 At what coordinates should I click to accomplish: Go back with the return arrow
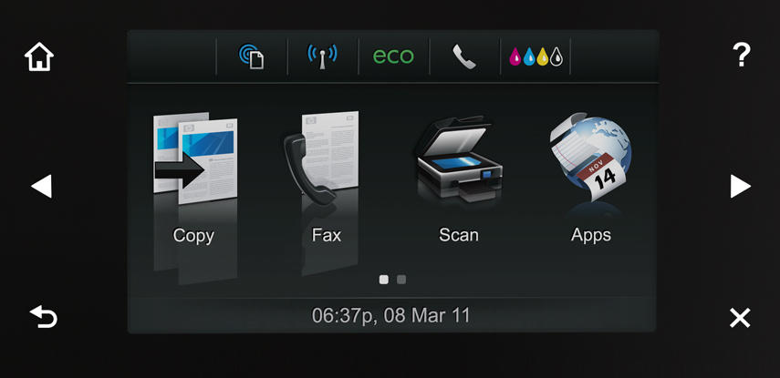[44, 316]
